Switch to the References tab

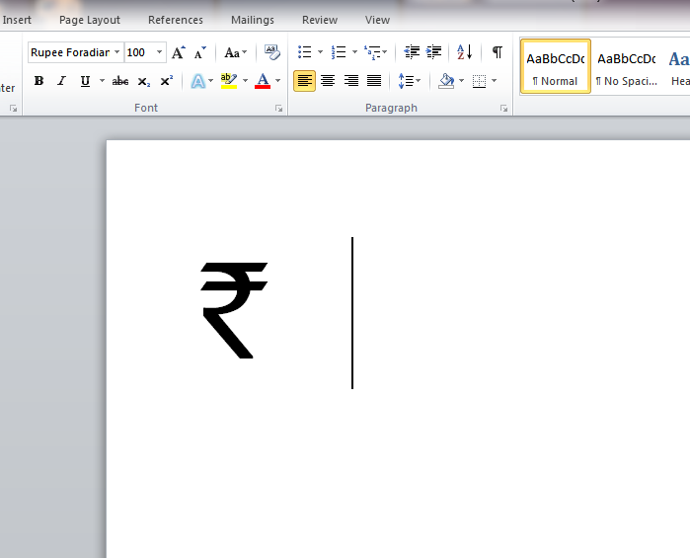(176, 20)
